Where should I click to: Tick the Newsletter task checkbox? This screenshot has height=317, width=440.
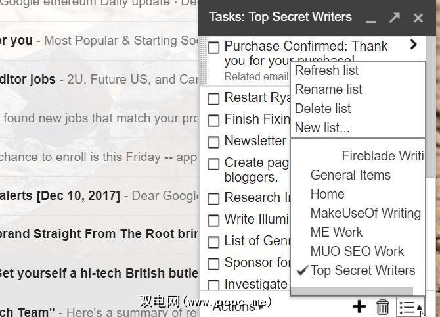pyautogui.click(x=213, y=142)
